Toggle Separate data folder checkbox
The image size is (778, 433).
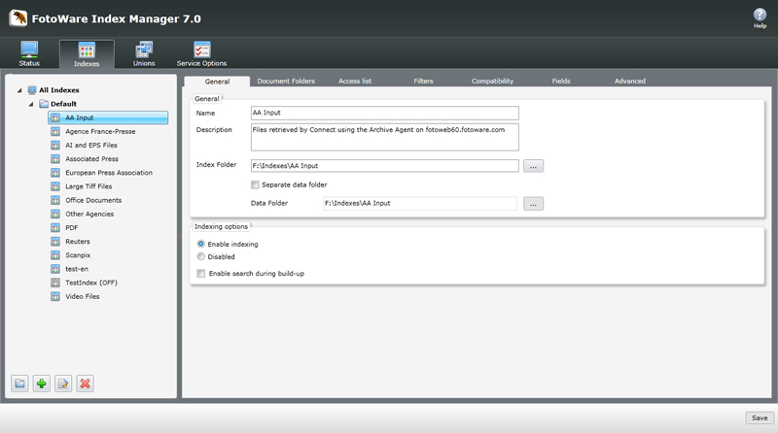click(255, 184)
